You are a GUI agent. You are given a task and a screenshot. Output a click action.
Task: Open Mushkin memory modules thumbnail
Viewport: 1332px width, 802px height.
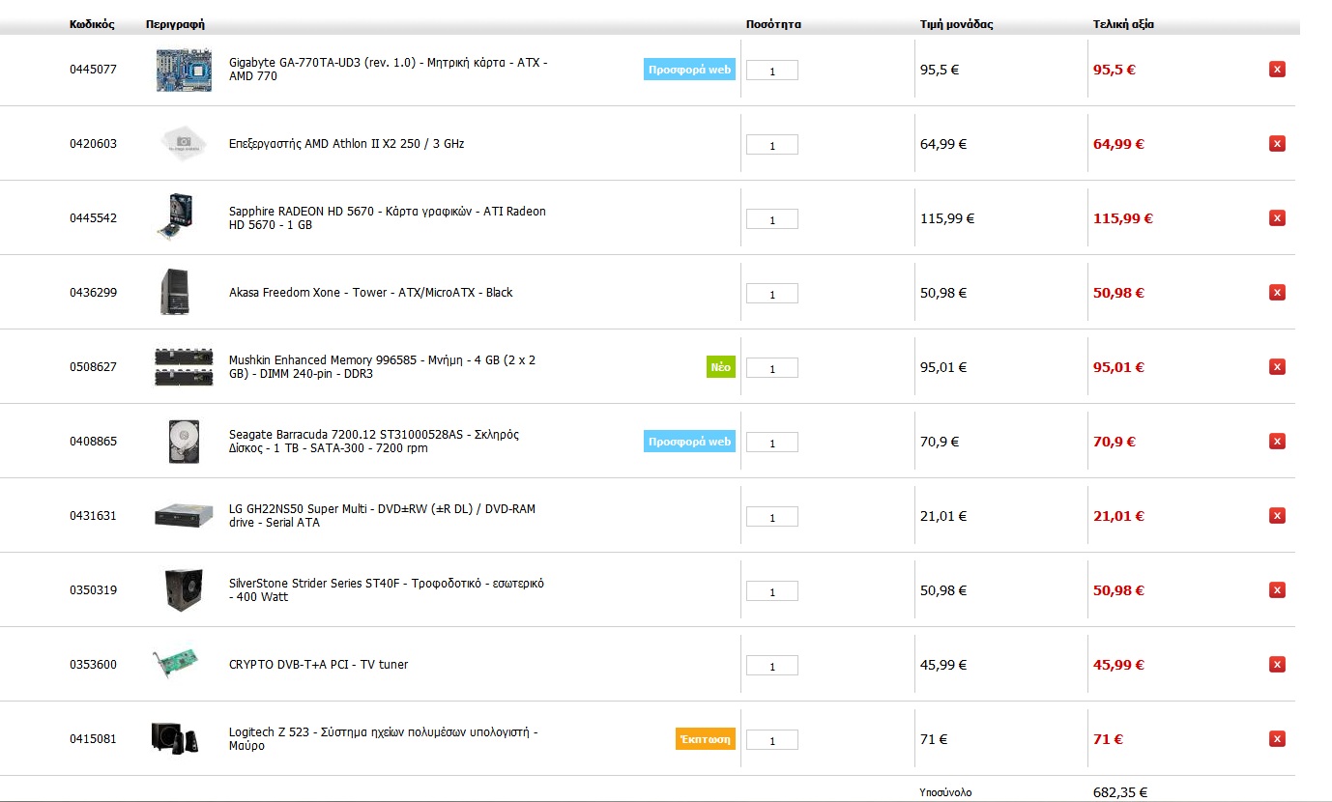pos(184,367)
